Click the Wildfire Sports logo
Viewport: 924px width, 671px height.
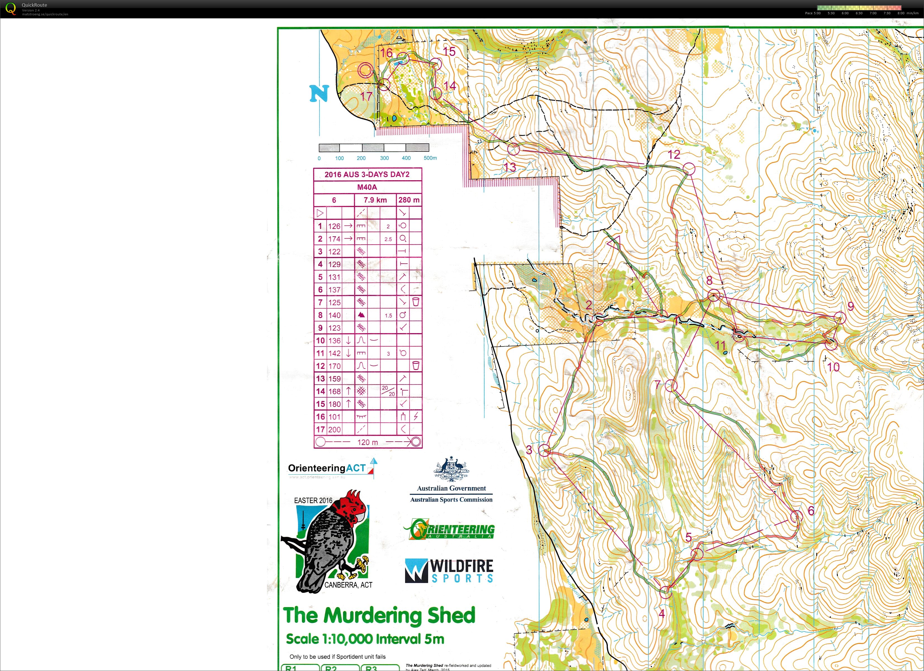(x=449, y=571)
